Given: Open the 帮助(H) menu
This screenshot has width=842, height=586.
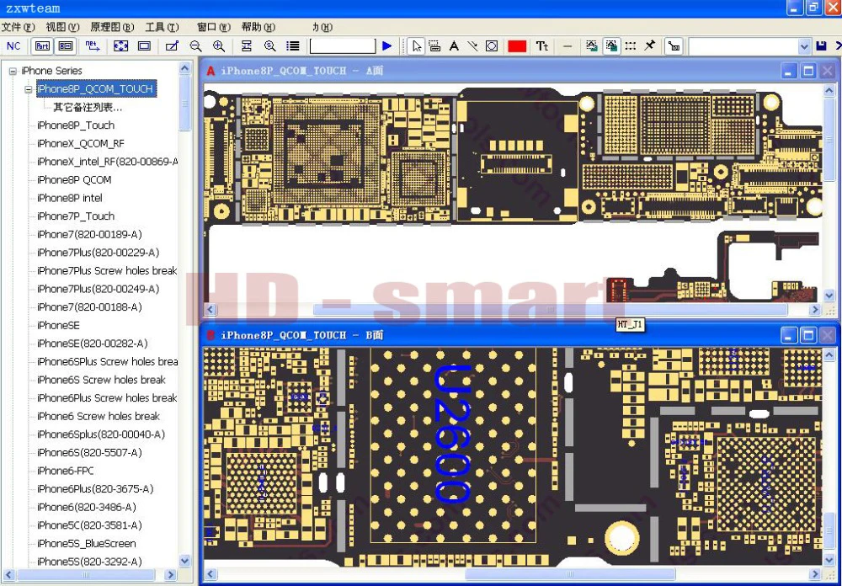Looking at the screenshot, I should coord(258,27).
